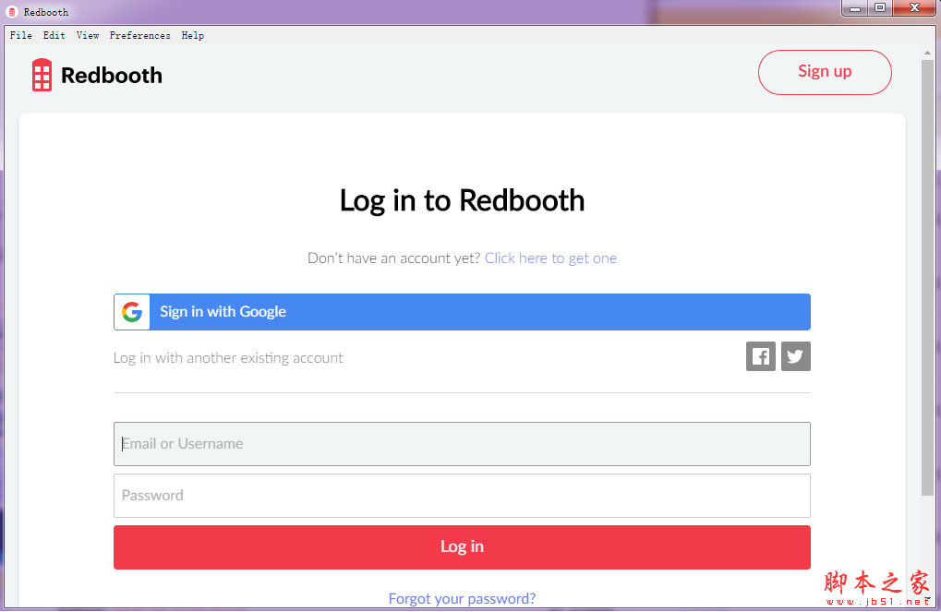Open the Preferences menu

click(x=139, y=35)
